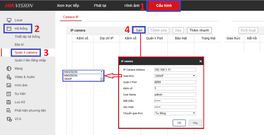Screen dimensions: 264x135
Task: Choose HIKVISION option in protocol list
Action: coord(71,76)
